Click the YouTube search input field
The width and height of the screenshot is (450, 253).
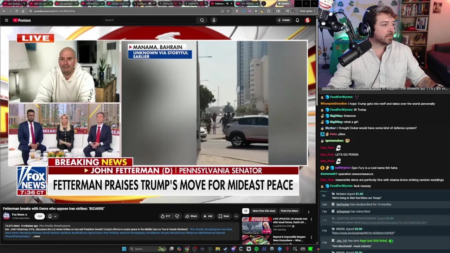(x=149, y=20)
